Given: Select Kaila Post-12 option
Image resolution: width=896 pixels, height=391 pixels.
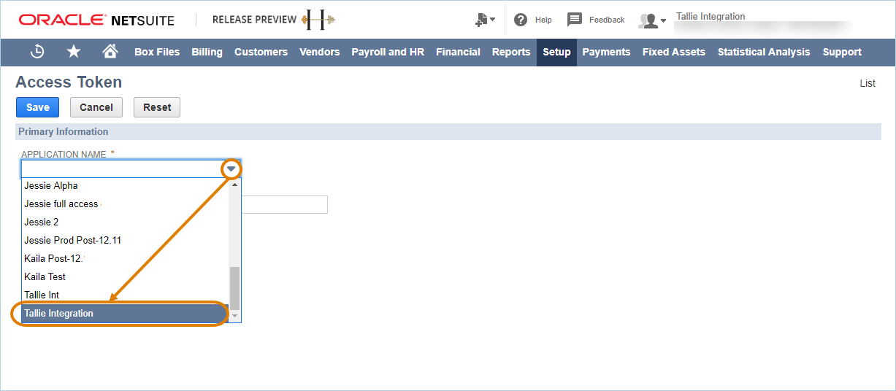Looking at the screenshot, I should coord(125,258).
